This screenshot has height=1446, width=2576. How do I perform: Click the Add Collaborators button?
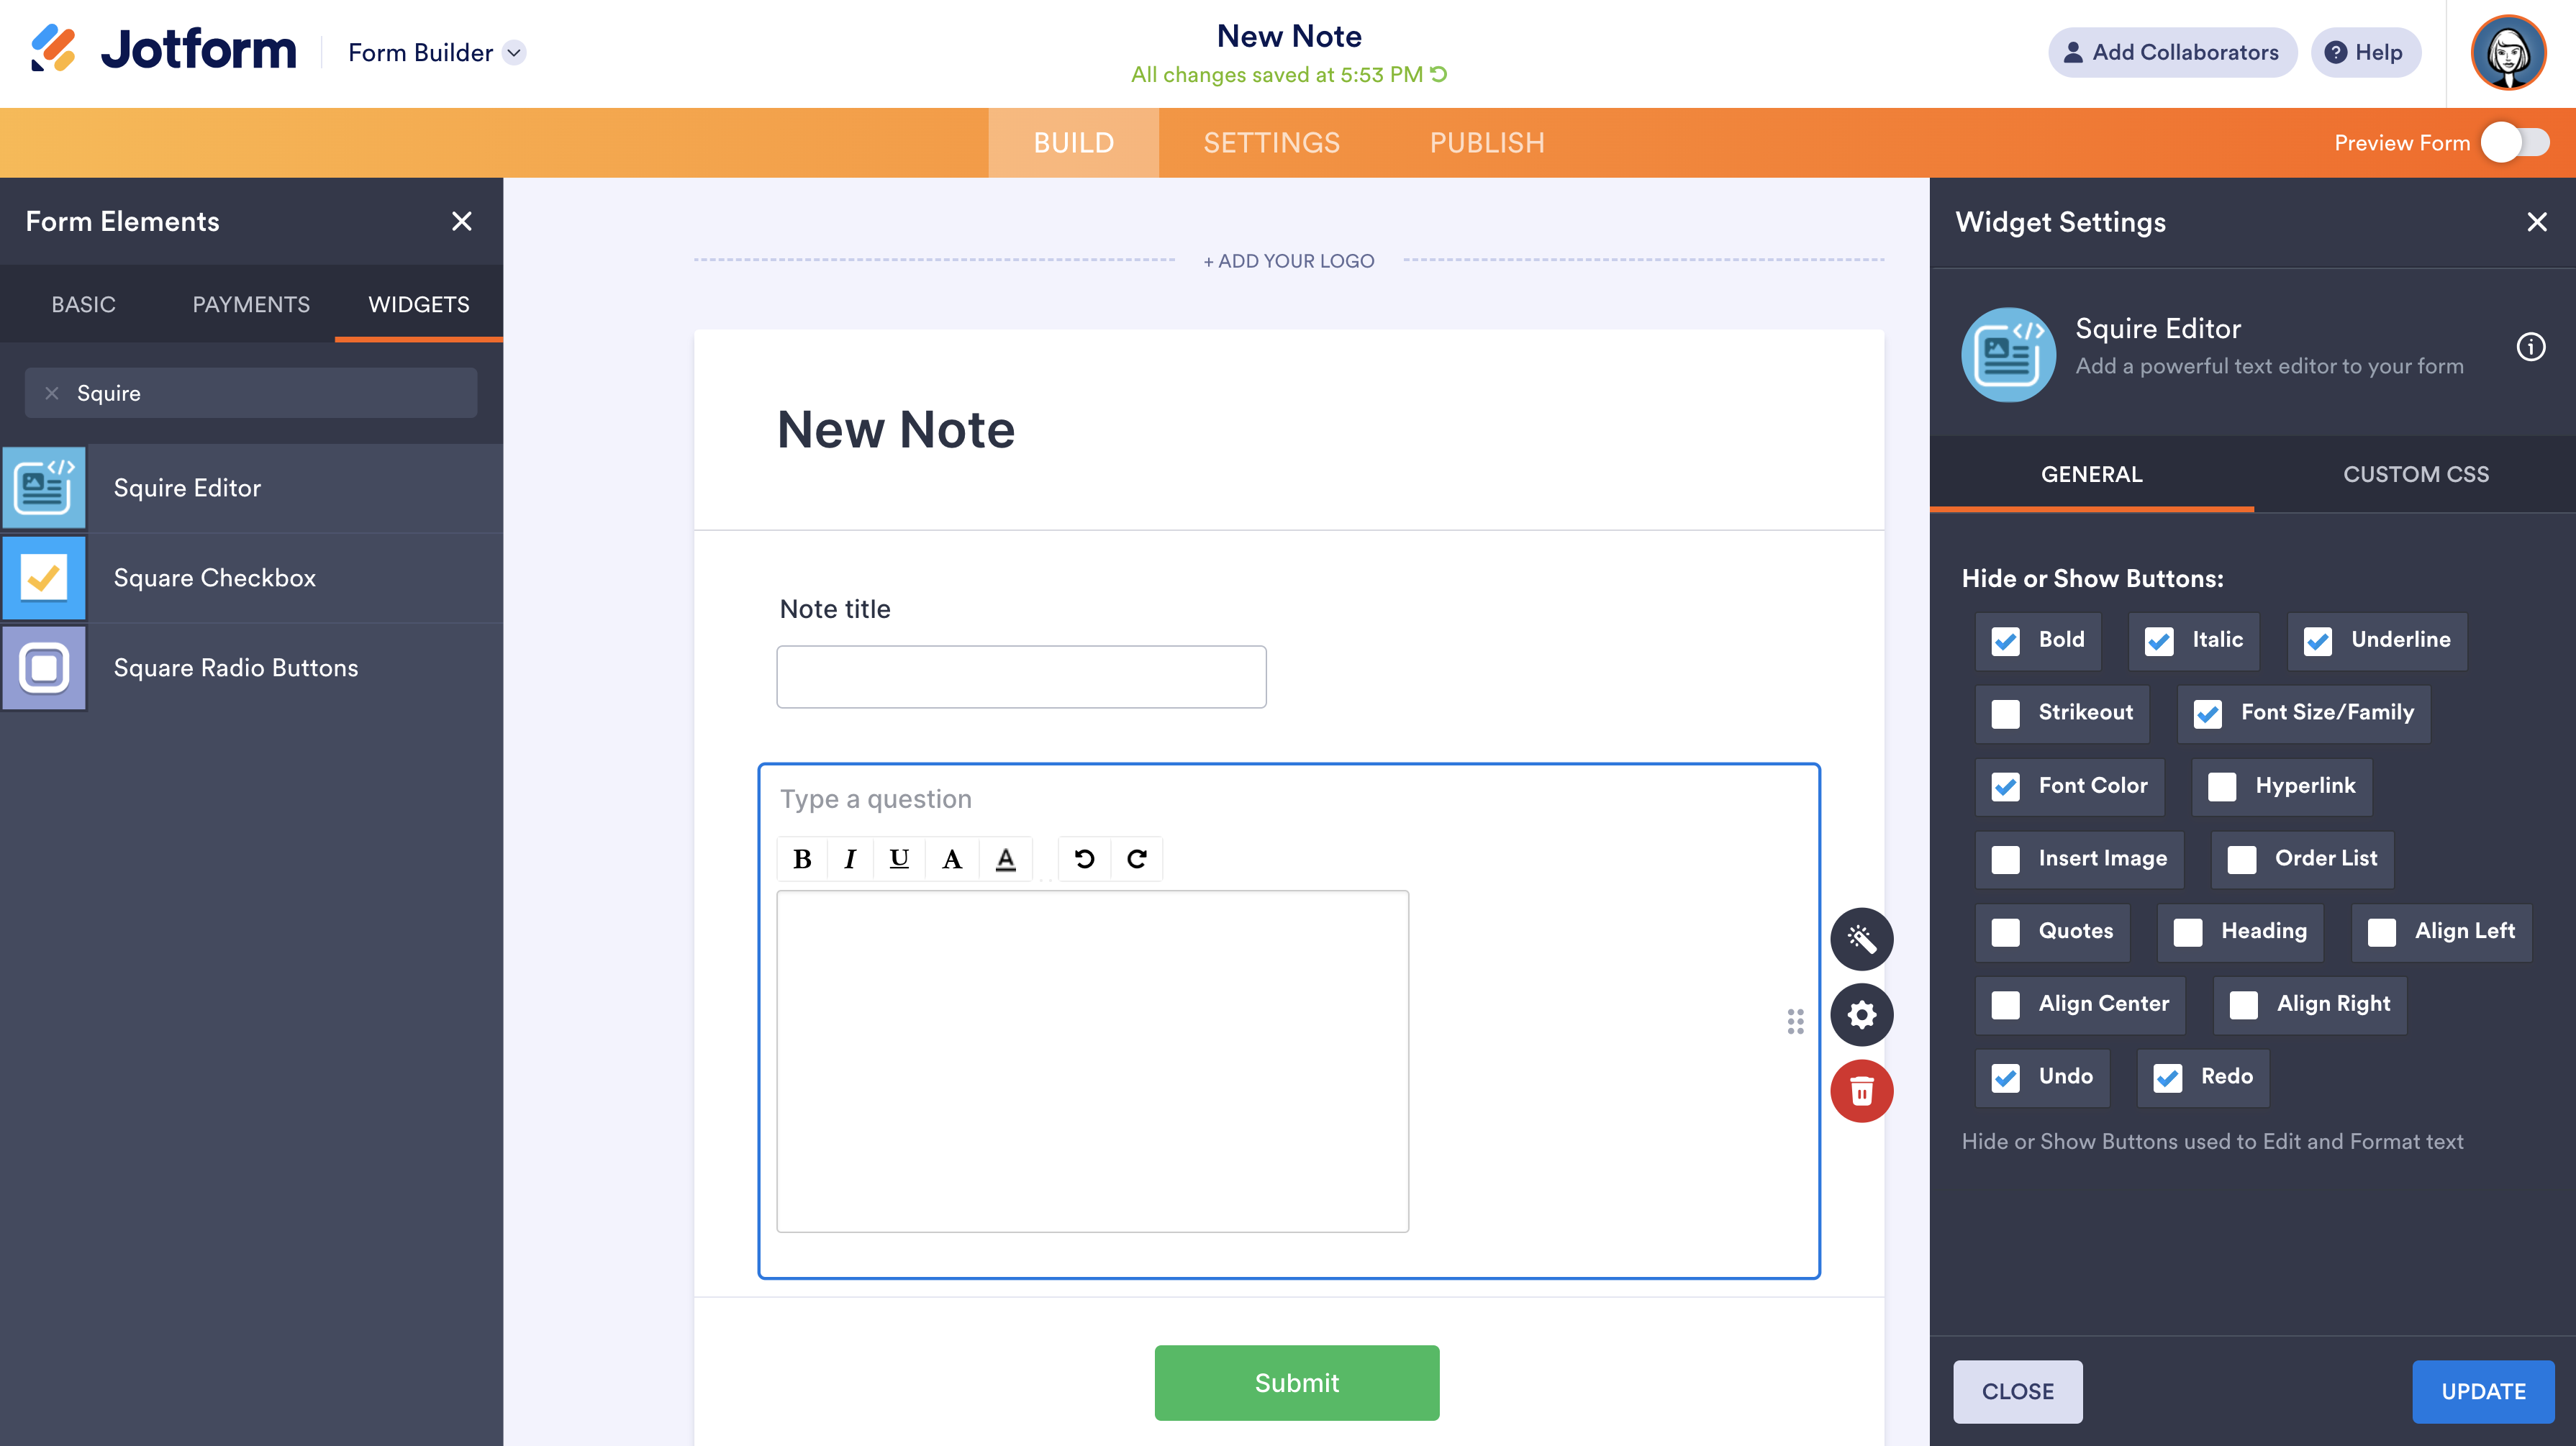tap(2171, 53)
